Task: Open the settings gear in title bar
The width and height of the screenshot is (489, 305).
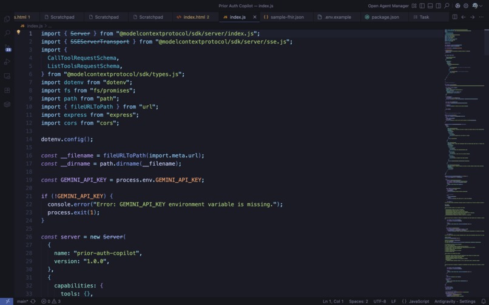Action: [465, 6]
